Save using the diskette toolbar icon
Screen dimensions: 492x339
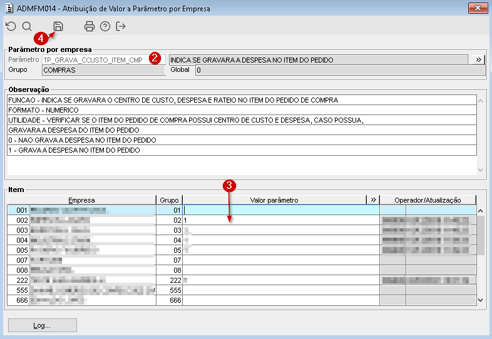pos(58,26)
